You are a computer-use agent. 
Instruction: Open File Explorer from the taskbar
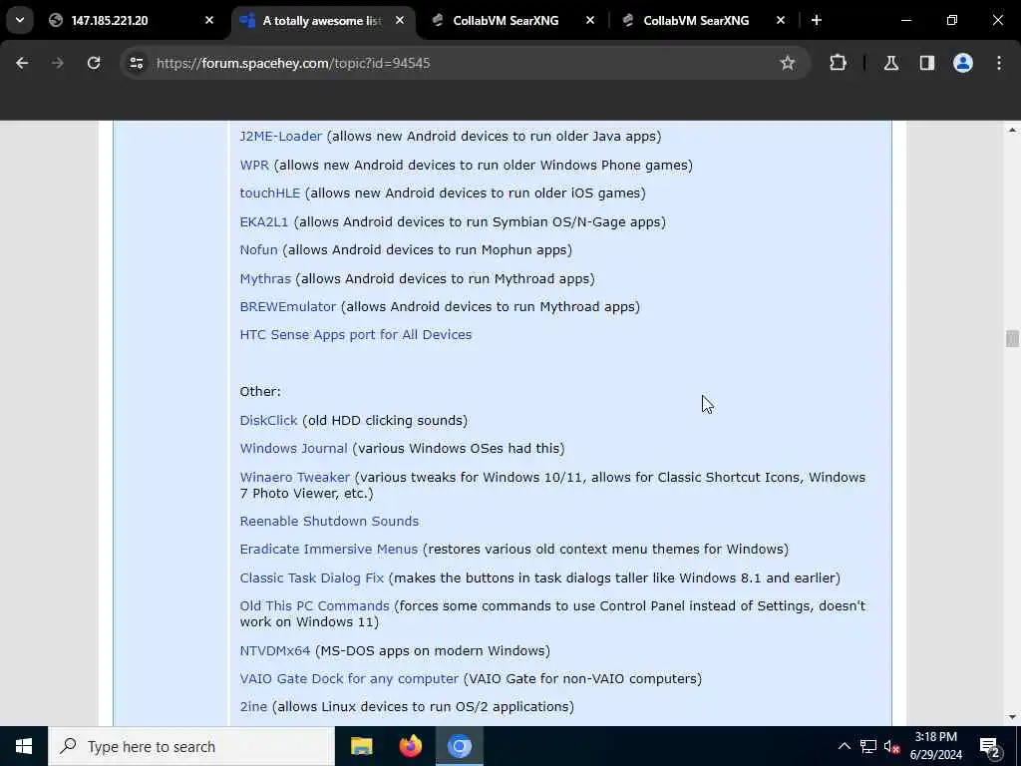[361, 746]
